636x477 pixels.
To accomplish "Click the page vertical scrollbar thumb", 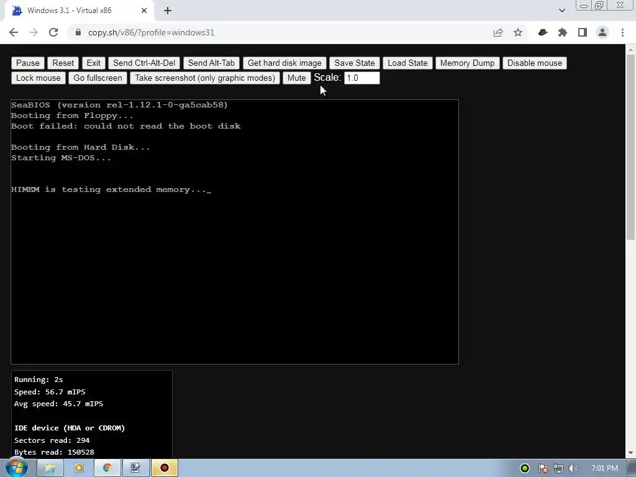I will point(630,147).
